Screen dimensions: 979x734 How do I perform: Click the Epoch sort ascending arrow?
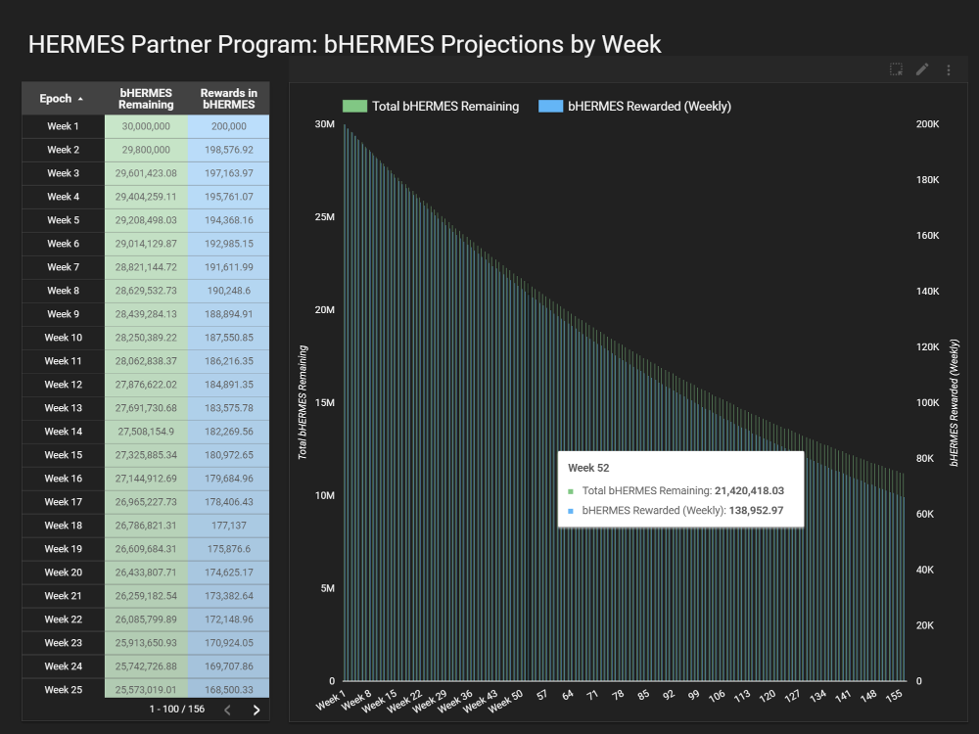point(80,99)
